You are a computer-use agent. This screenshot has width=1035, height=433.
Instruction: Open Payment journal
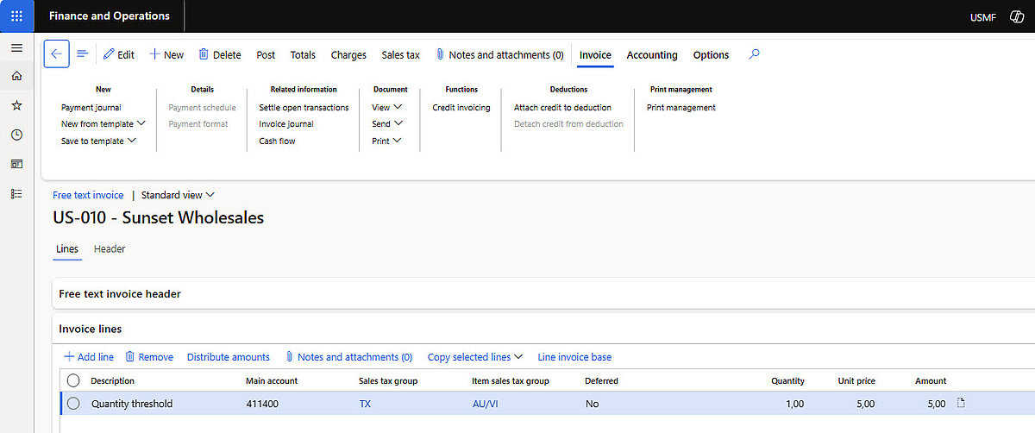91,108
